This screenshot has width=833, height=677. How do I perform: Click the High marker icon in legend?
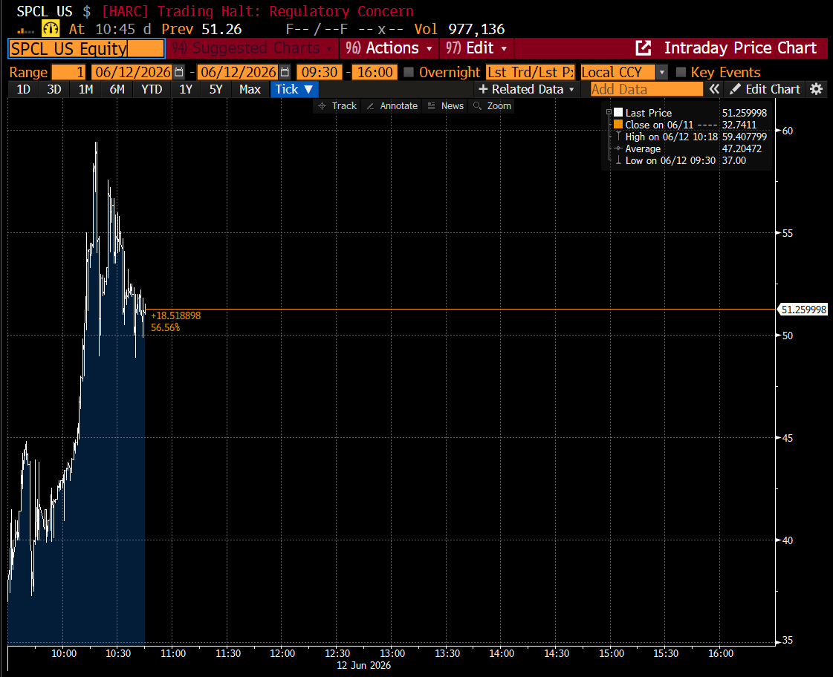point(618,137)
